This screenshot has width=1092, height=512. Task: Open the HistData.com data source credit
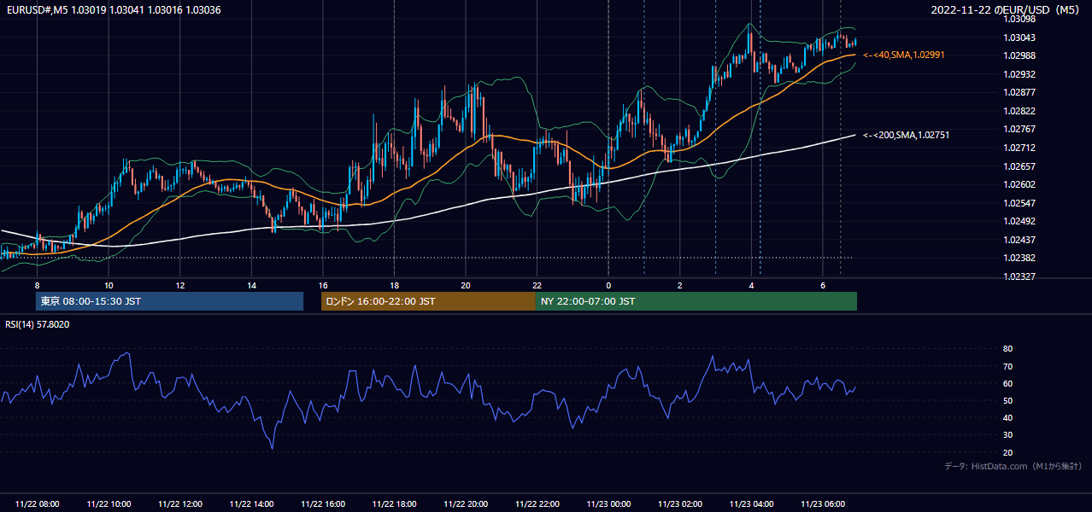pos(1013,466)
